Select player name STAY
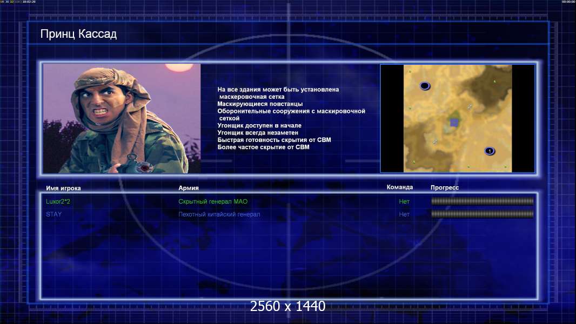The width and height of the screenshot is (576, 324). click(53, 214)
